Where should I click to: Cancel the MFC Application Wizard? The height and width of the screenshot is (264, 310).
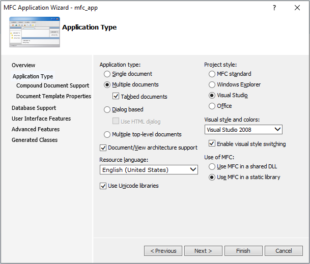284,251
